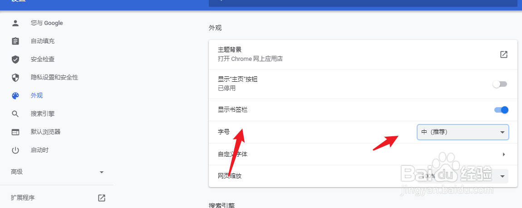This screenshot has width=522, height=208.
Task: Click the clipboard icon for 自动填充
Action: (x=15, y=41)
